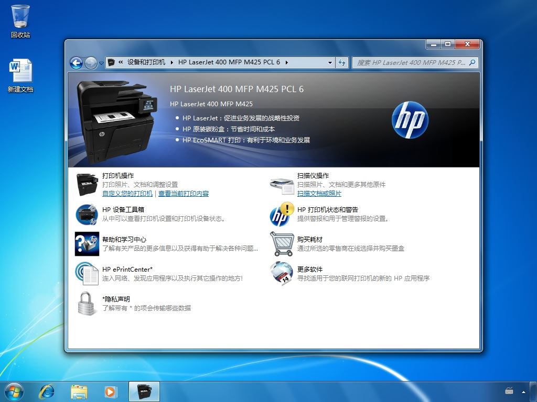
Task: Open the HP 设备工具箱 icon
Action: (87, 214)
